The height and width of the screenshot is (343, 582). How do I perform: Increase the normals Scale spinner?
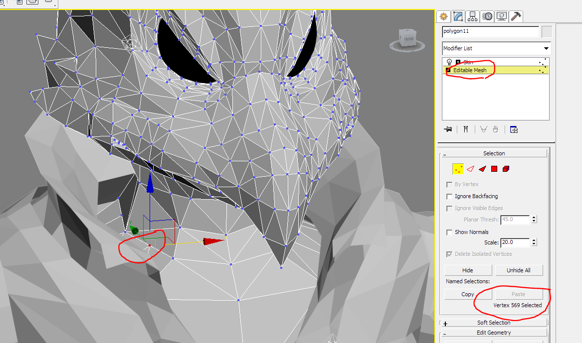(533, 240)
